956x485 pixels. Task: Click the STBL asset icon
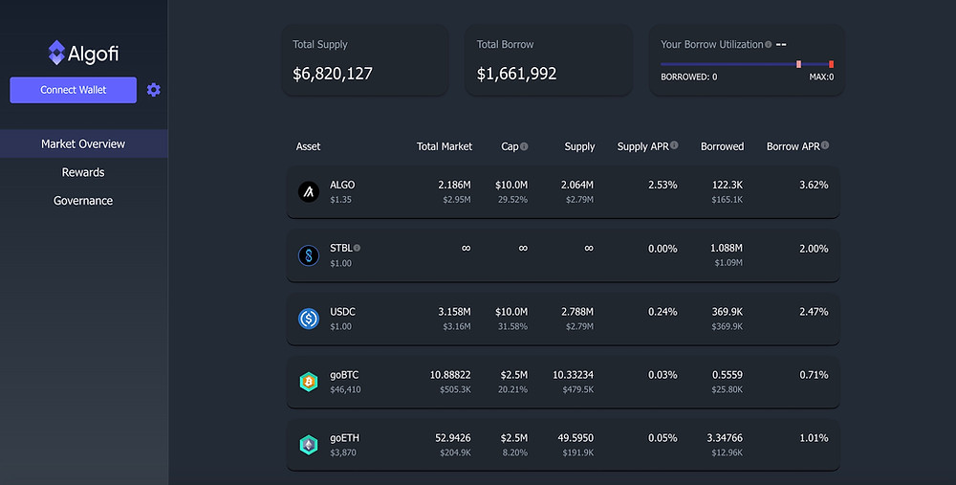pos(309,255)
